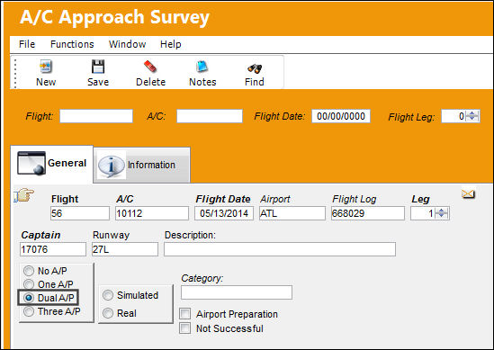This screenshot has width=494, height=350.
Task: Check the Airport Preparation checkbox
Action: (x=185, y=314)
